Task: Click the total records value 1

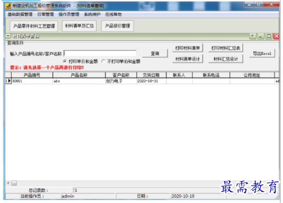Action: (x=76, y=190)
